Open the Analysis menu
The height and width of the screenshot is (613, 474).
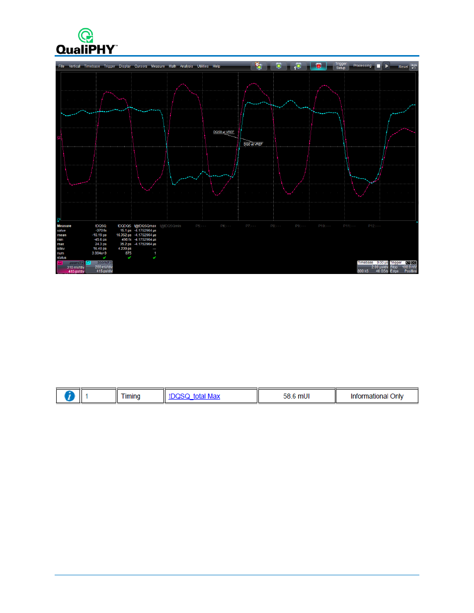pos(186,66)
